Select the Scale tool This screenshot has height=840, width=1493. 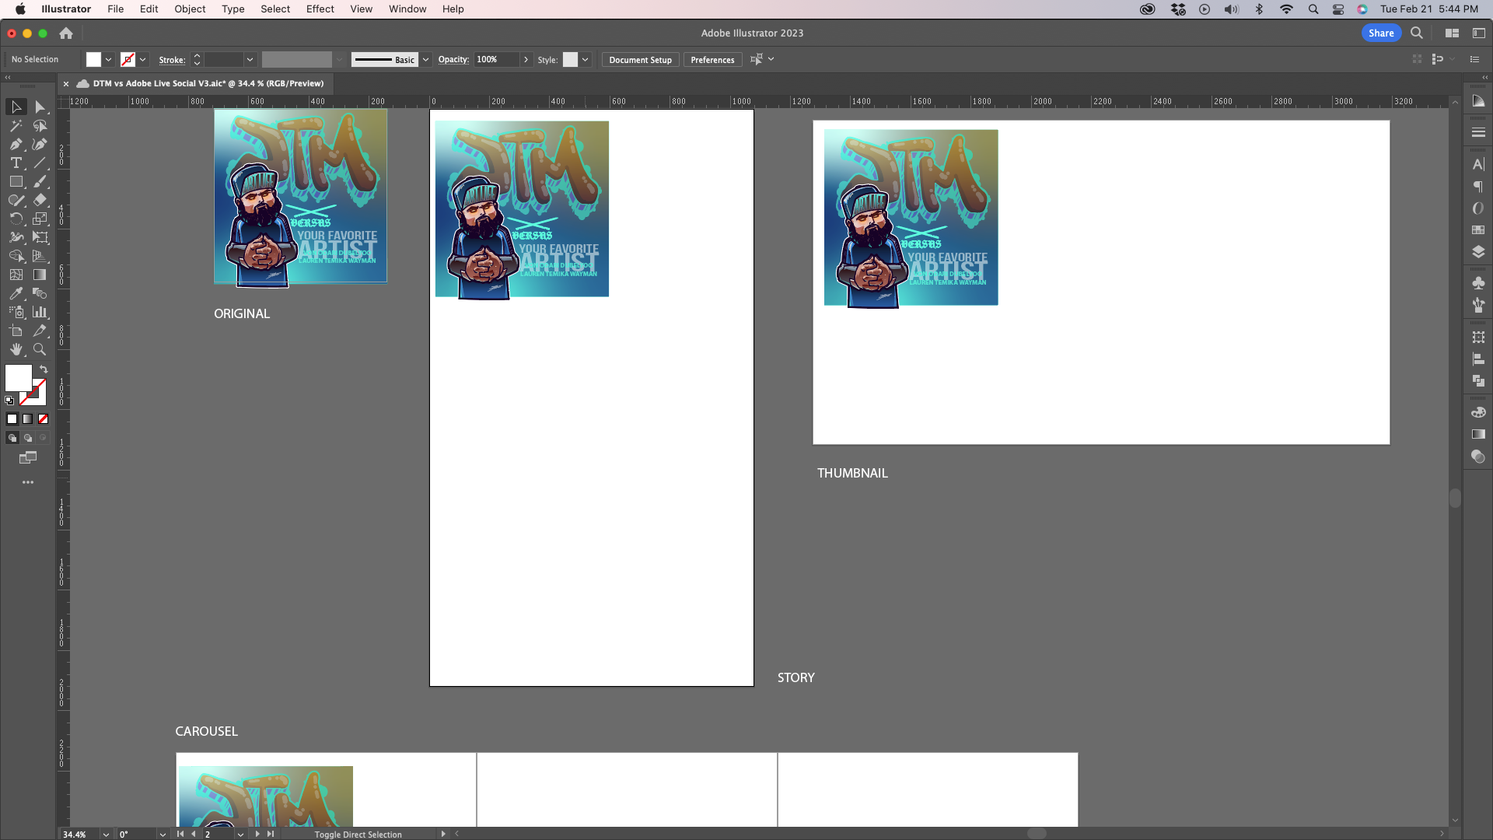pos(40,219)
